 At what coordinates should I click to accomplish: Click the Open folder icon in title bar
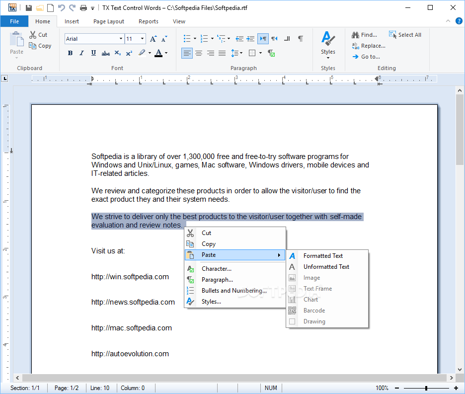pos(40,8)
